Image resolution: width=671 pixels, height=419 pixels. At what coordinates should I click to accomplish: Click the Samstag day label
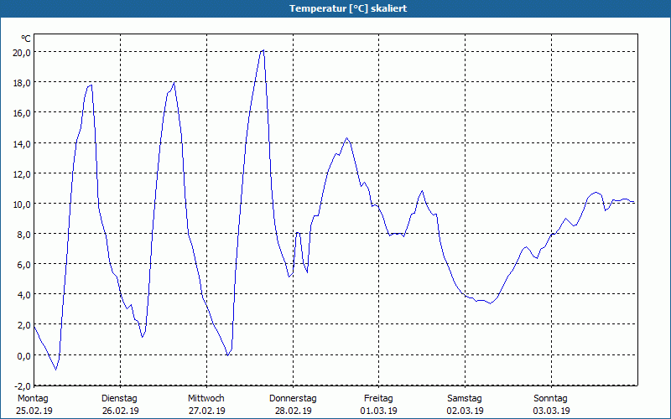[465, 399]
